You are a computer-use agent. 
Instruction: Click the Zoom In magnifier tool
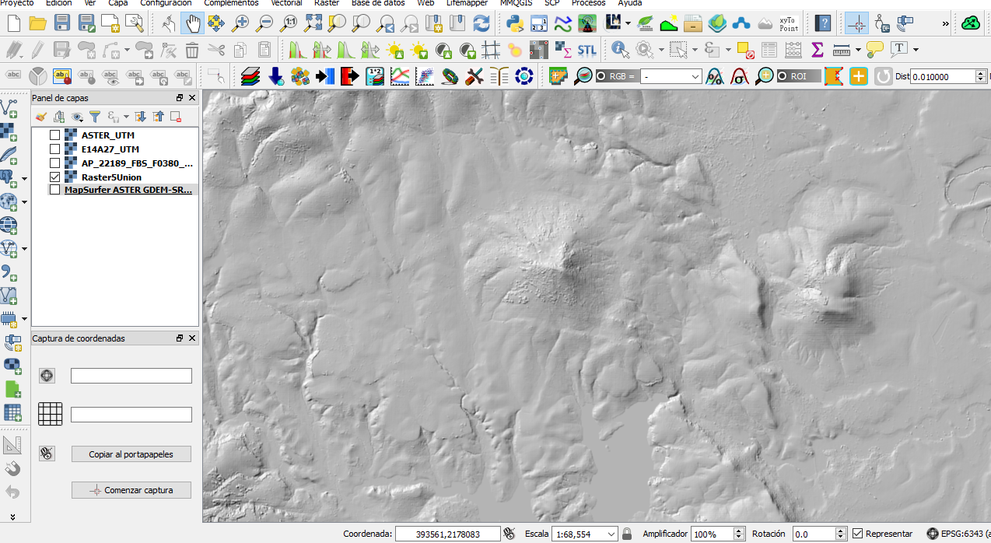pyautogui.click(x=241, y=23)
